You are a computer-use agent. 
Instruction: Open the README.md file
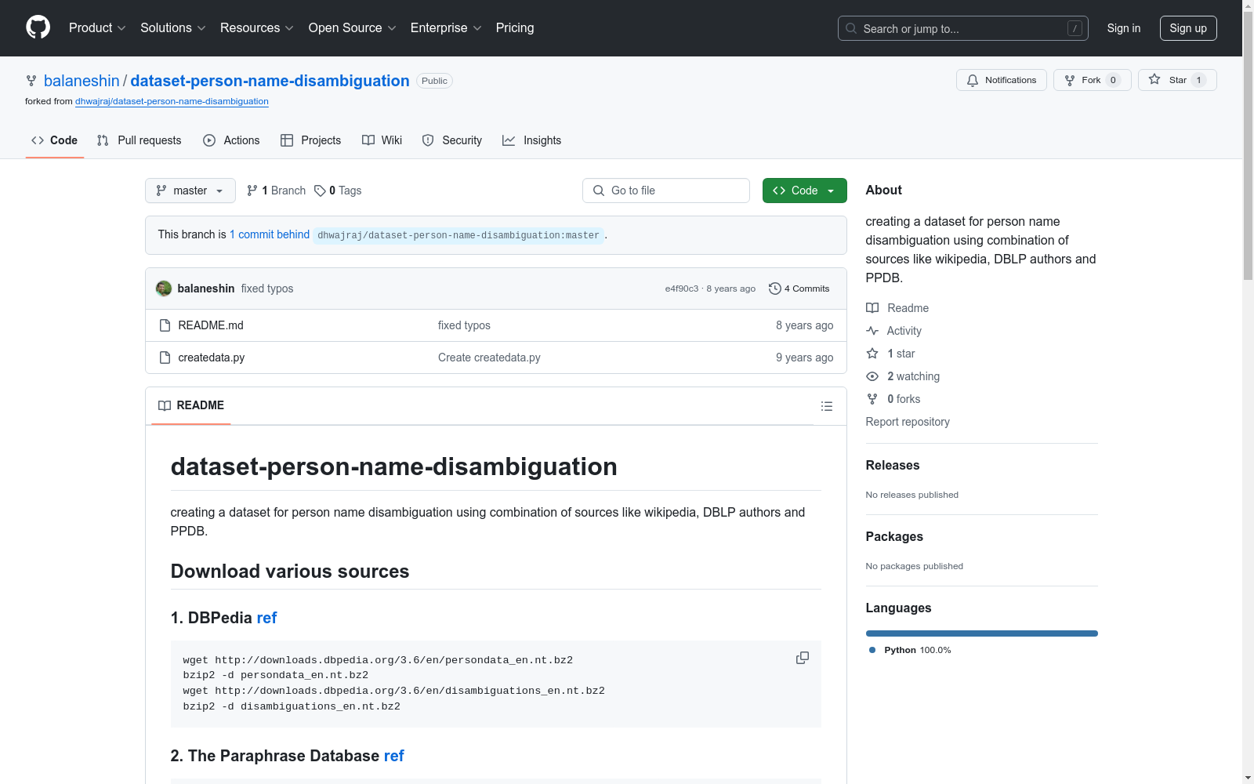[x=211, y=325]
